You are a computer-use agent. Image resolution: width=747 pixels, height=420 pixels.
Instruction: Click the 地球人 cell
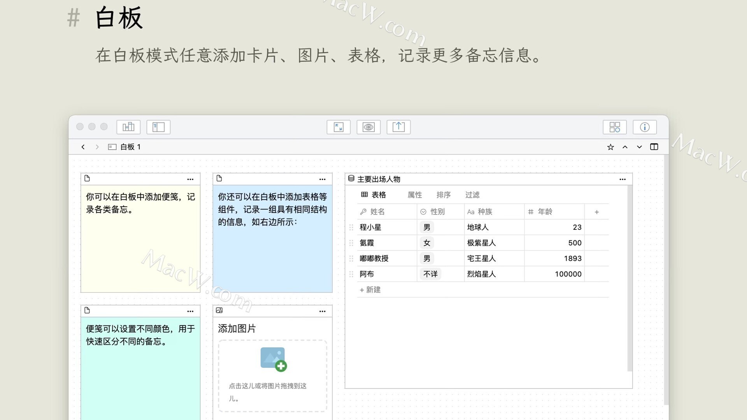(494, 227)
